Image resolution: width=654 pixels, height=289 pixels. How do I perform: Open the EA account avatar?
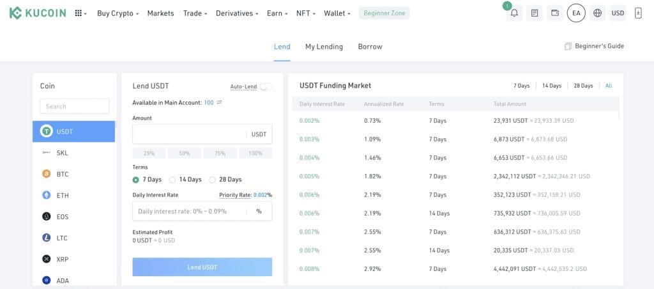576,13
